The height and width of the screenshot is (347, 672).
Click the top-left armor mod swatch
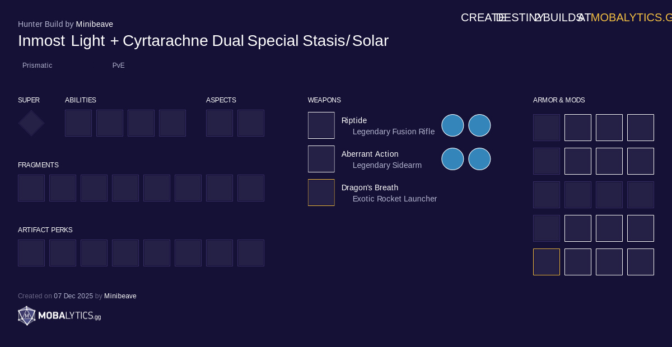(546, 128)
